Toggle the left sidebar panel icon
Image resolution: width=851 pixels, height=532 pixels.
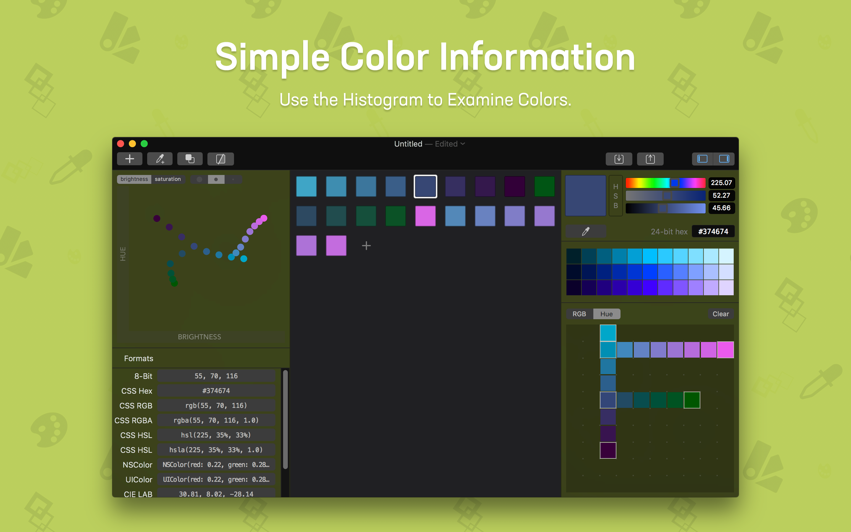click(x=702, y=159)
